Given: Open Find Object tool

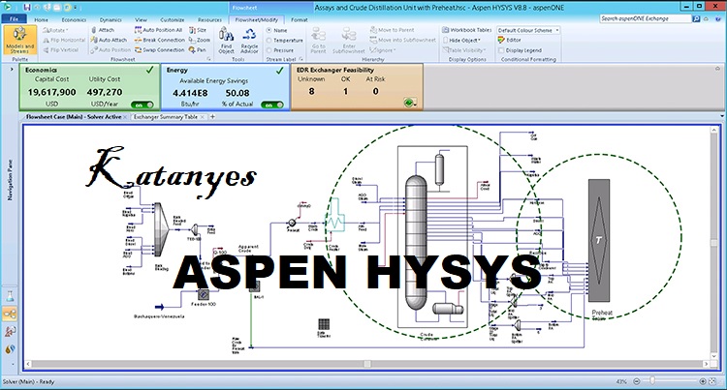Looking at the screenshot, I should (x=226, y=41).
